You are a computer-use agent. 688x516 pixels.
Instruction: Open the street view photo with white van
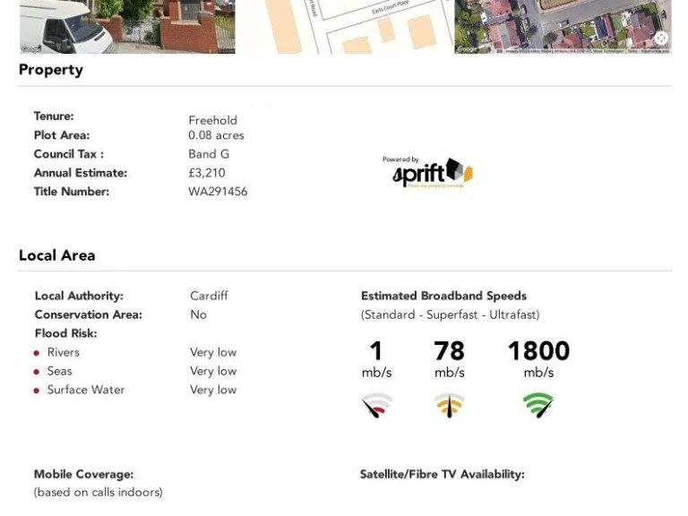(126, 27)
